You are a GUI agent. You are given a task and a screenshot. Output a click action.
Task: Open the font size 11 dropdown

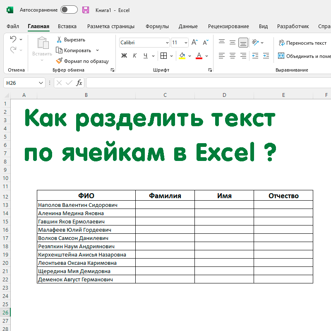[186, 43]
